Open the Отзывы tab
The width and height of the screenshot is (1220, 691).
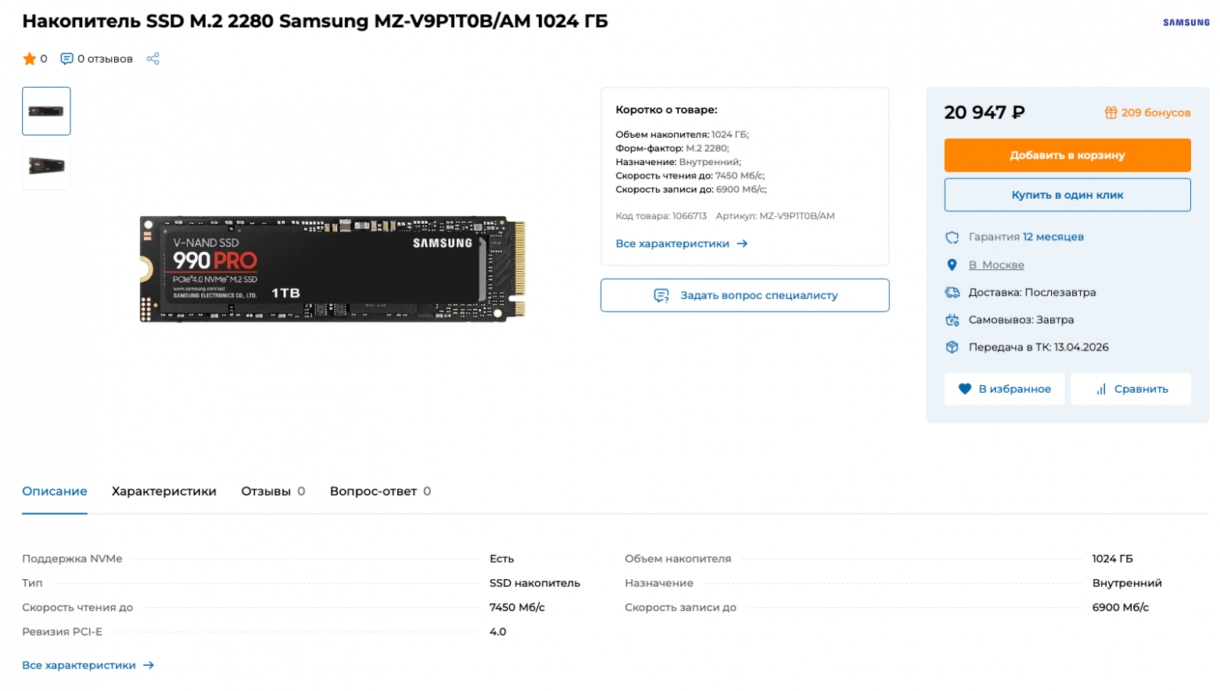pyautogui.click(x=273, y=491)
